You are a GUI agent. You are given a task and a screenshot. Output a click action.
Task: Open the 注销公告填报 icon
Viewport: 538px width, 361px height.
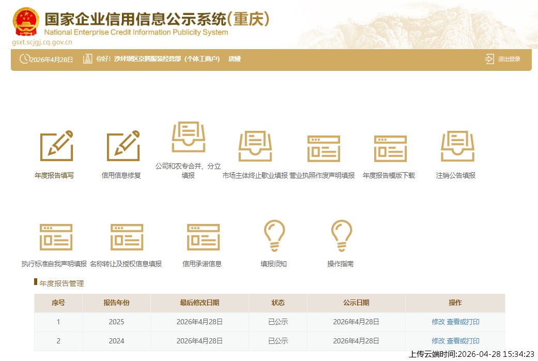tap(457, 147)
